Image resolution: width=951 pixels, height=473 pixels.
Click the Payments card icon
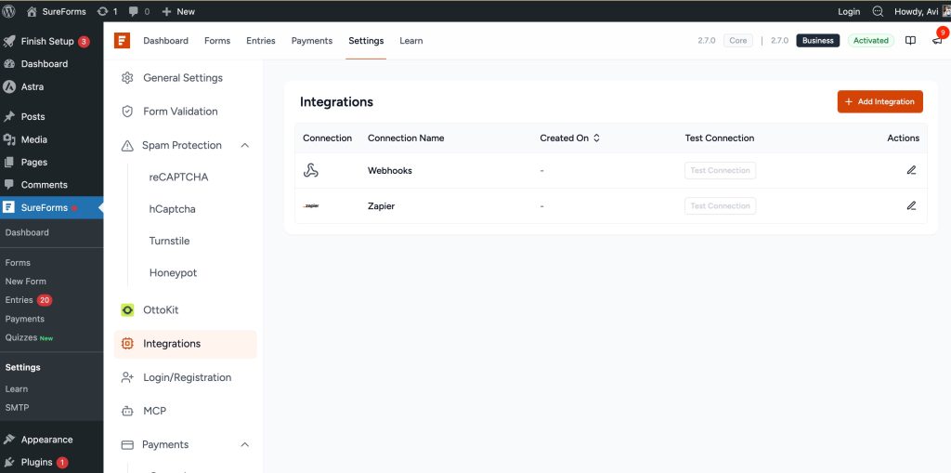coord(127,445)
